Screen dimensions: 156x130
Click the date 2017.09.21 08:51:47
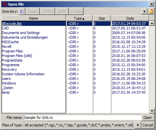(129, 28)
